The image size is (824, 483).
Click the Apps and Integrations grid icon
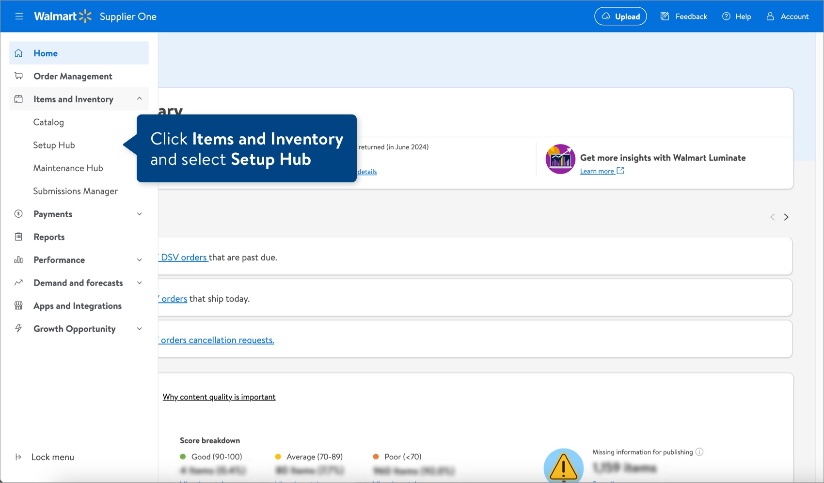18,306
